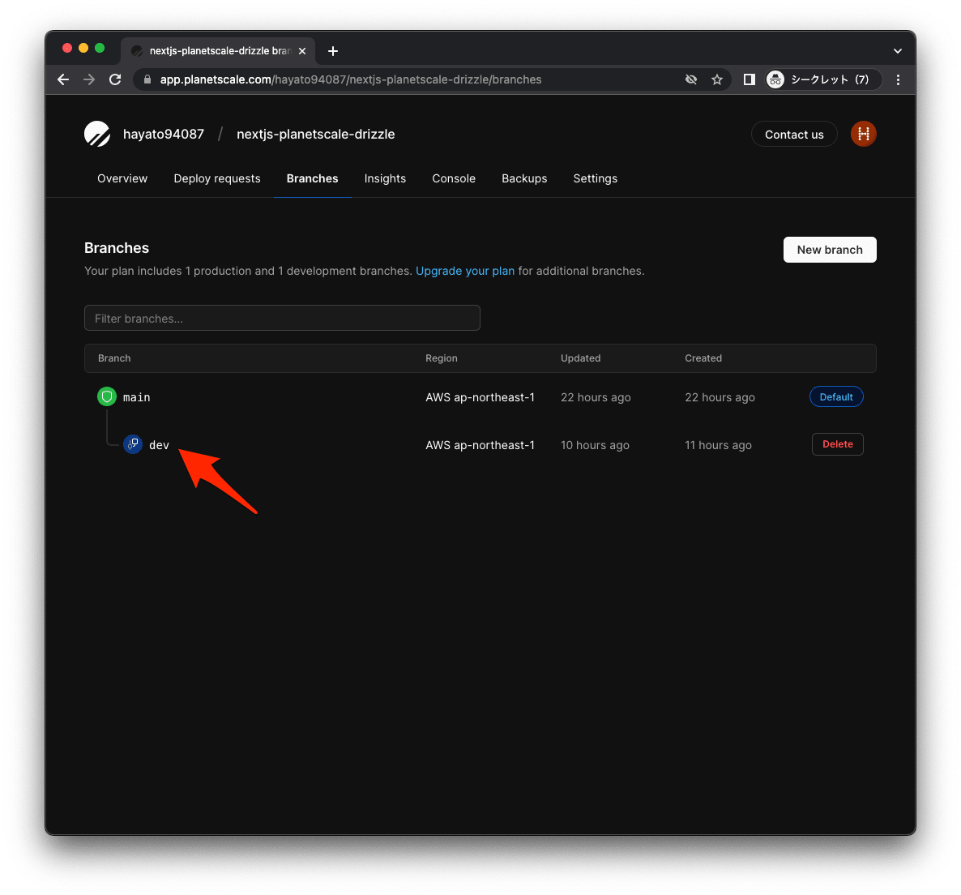The image size is (961, 895).
Task: Click the tracking blocked eye icon
Action: (690, 79)
